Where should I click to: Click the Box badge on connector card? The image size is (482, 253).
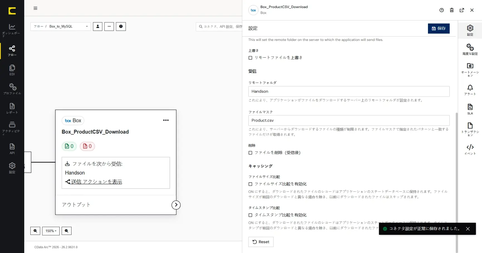73,121
